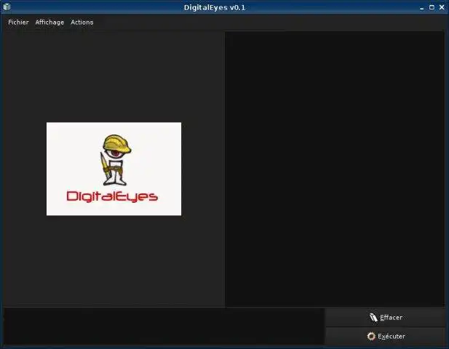Click the Exécuter button
The width and height of the screenshot is (449, 349).
(385, 336)
